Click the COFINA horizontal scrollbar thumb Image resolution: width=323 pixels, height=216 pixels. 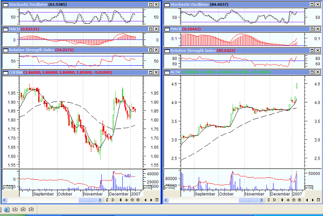point(87,200)
